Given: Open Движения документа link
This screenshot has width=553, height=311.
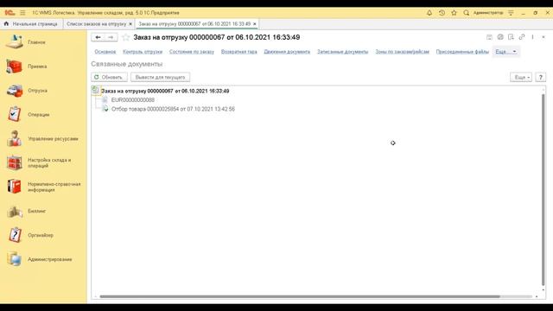Looking at the screenshot, I should [287, 52].
